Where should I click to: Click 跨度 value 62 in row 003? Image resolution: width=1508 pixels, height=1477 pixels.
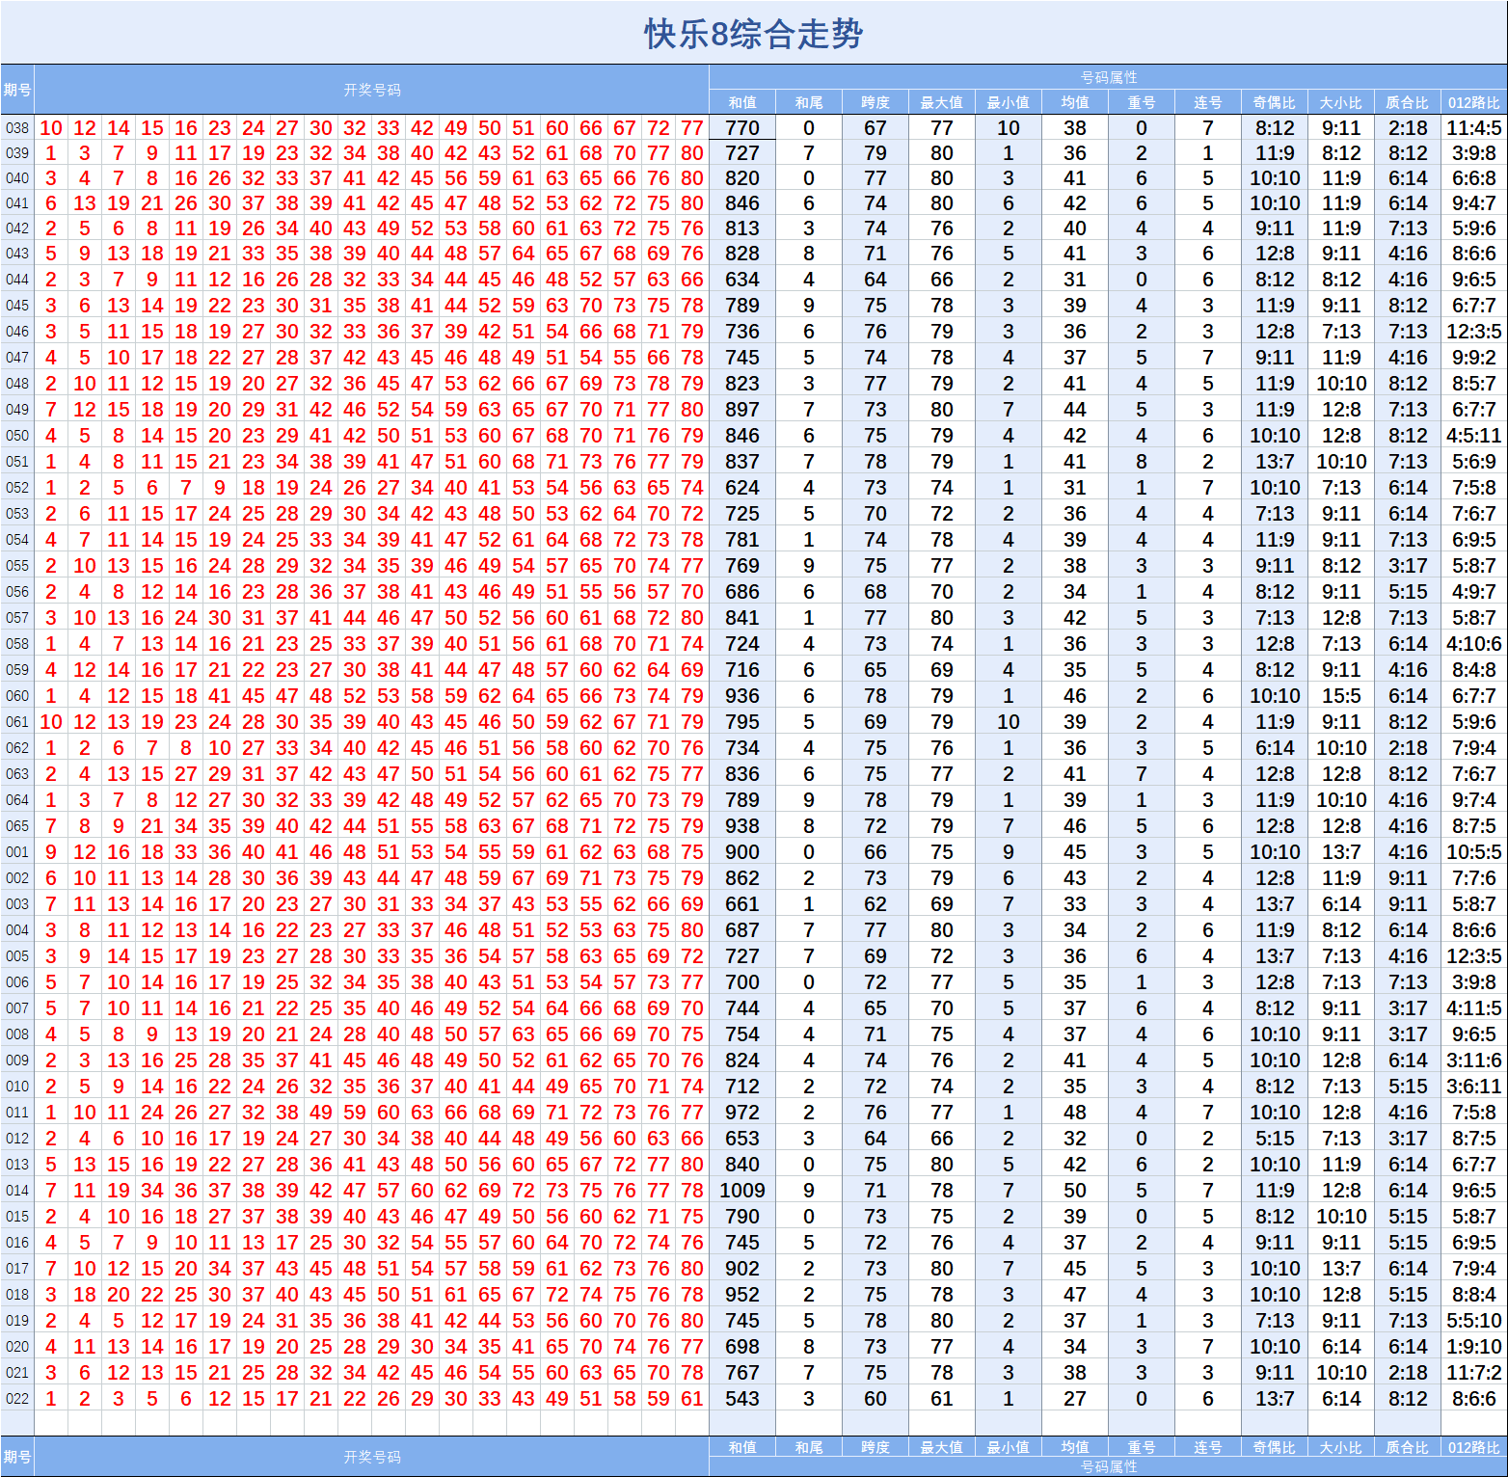[875, 904]
